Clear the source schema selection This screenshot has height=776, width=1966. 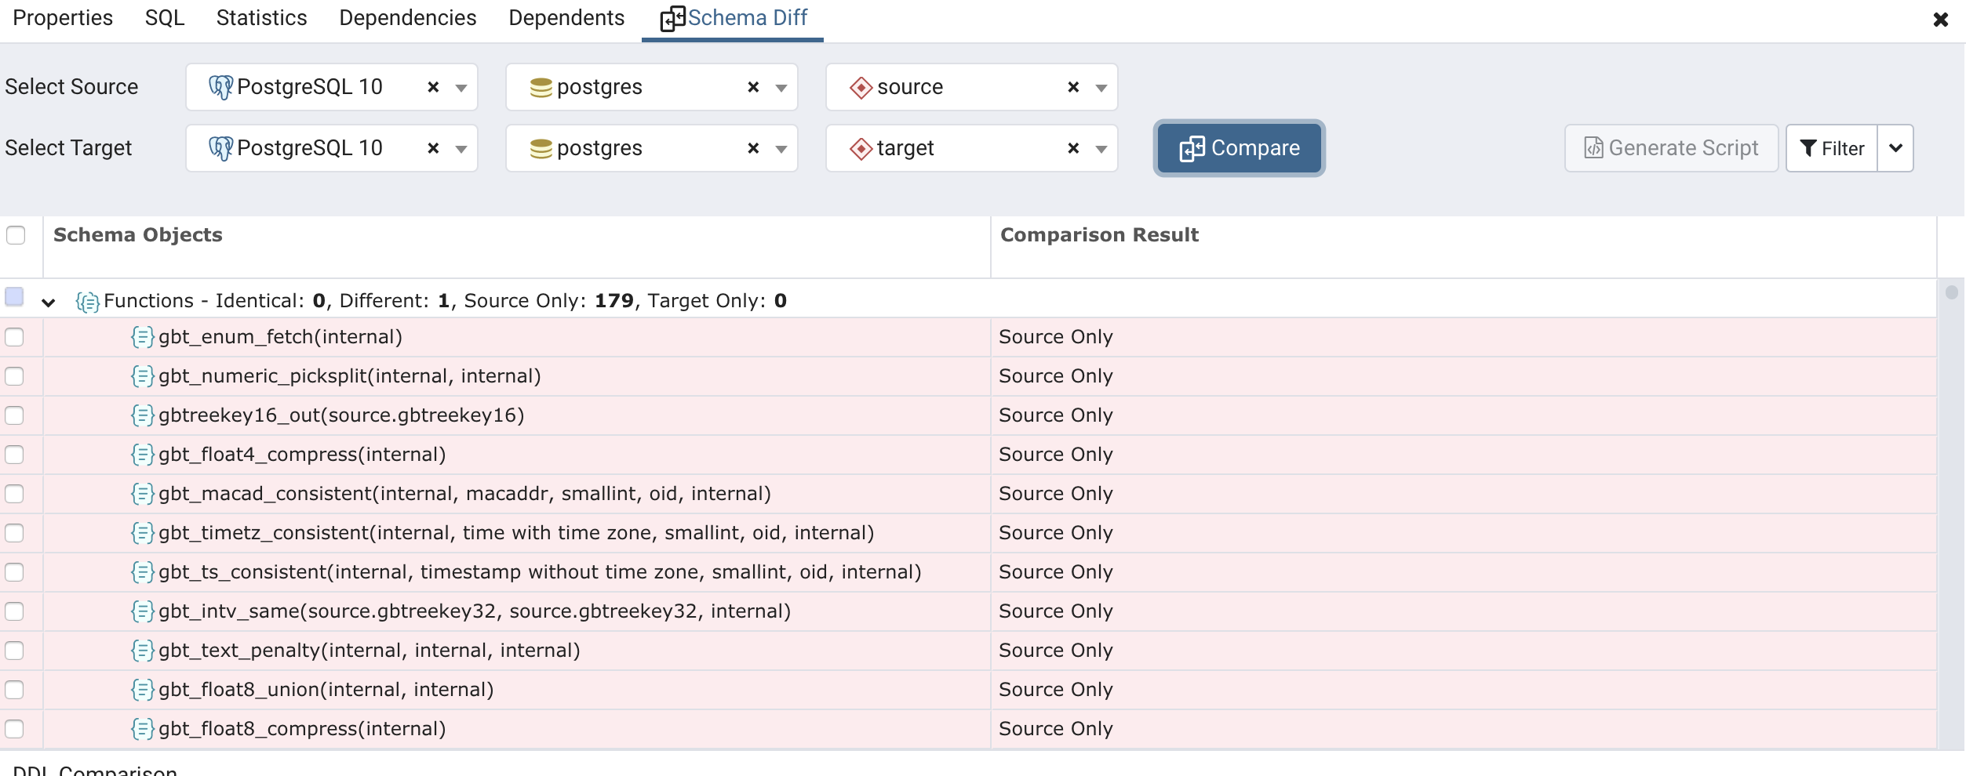tap(1072, 87)
